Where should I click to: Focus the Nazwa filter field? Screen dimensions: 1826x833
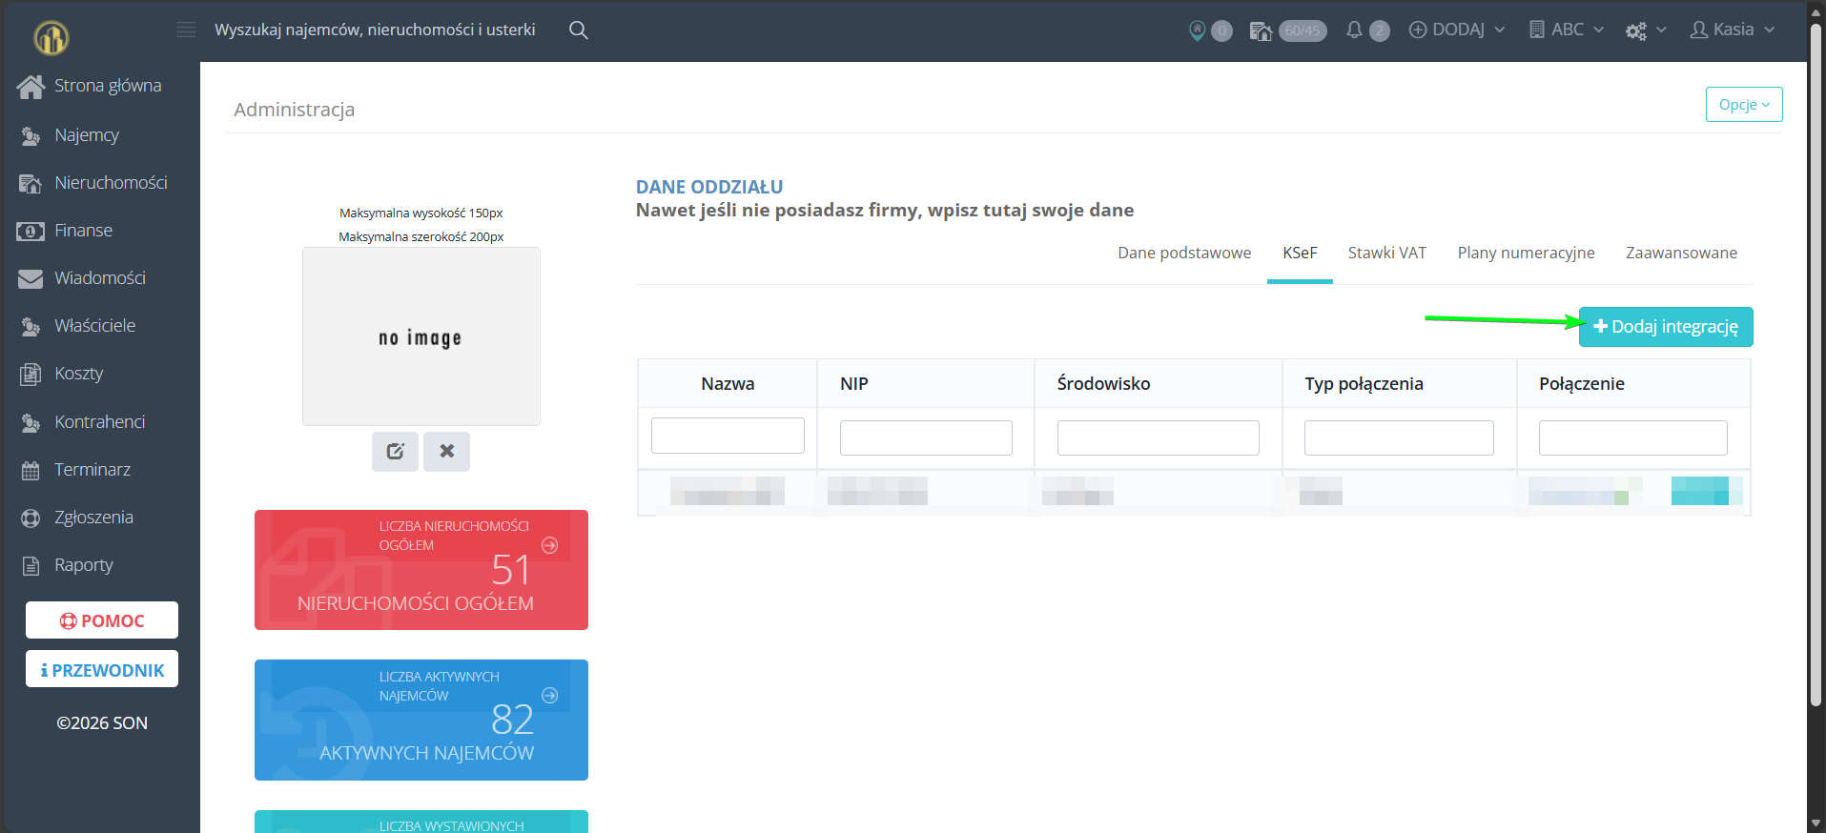728,436
